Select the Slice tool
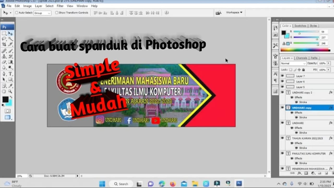Screen dimensions: 334x188 pyautogui.click(x=10, y=44)
